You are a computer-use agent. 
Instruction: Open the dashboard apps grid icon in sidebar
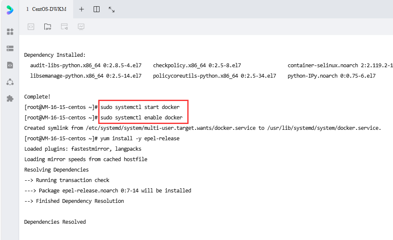pos(10,32)
